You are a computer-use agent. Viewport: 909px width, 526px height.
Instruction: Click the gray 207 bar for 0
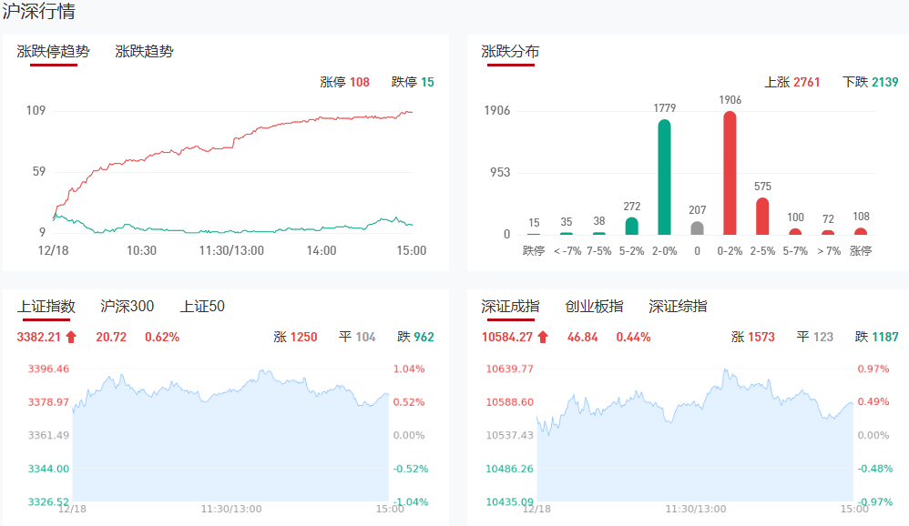coord(698,228)
